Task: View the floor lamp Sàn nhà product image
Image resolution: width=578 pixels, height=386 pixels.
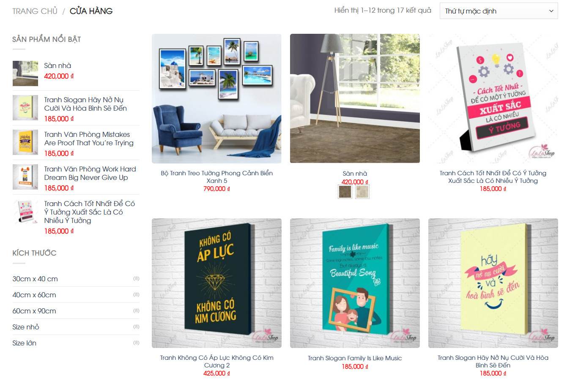Action: (355, 98)
